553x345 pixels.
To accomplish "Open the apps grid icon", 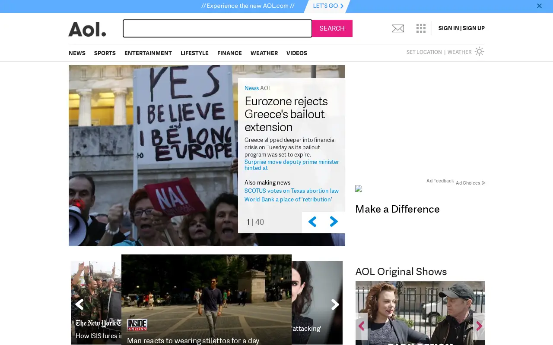I will pyautogui.click(x=421, y=28).
